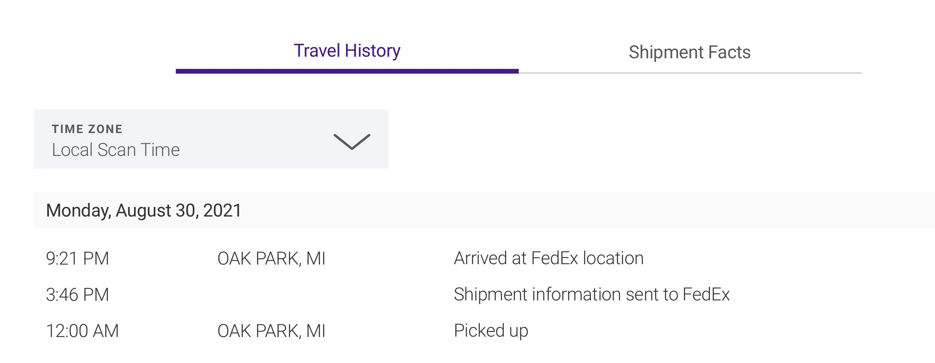Click OAK PARK, MI beside 9:21 PM
This screenshot has width=935, height=363.
coord(271,259)
